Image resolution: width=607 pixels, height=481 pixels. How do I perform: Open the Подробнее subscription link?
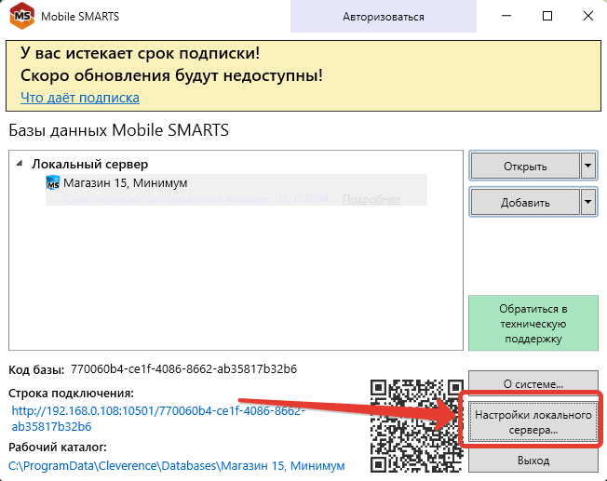coord(371,199)
